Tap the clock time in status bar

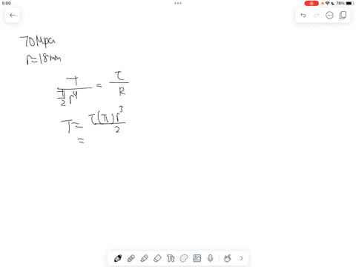7,3
